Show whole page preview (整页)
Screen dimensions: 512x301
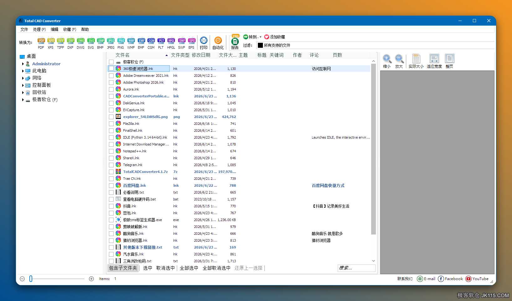click(x=449, y=61)
